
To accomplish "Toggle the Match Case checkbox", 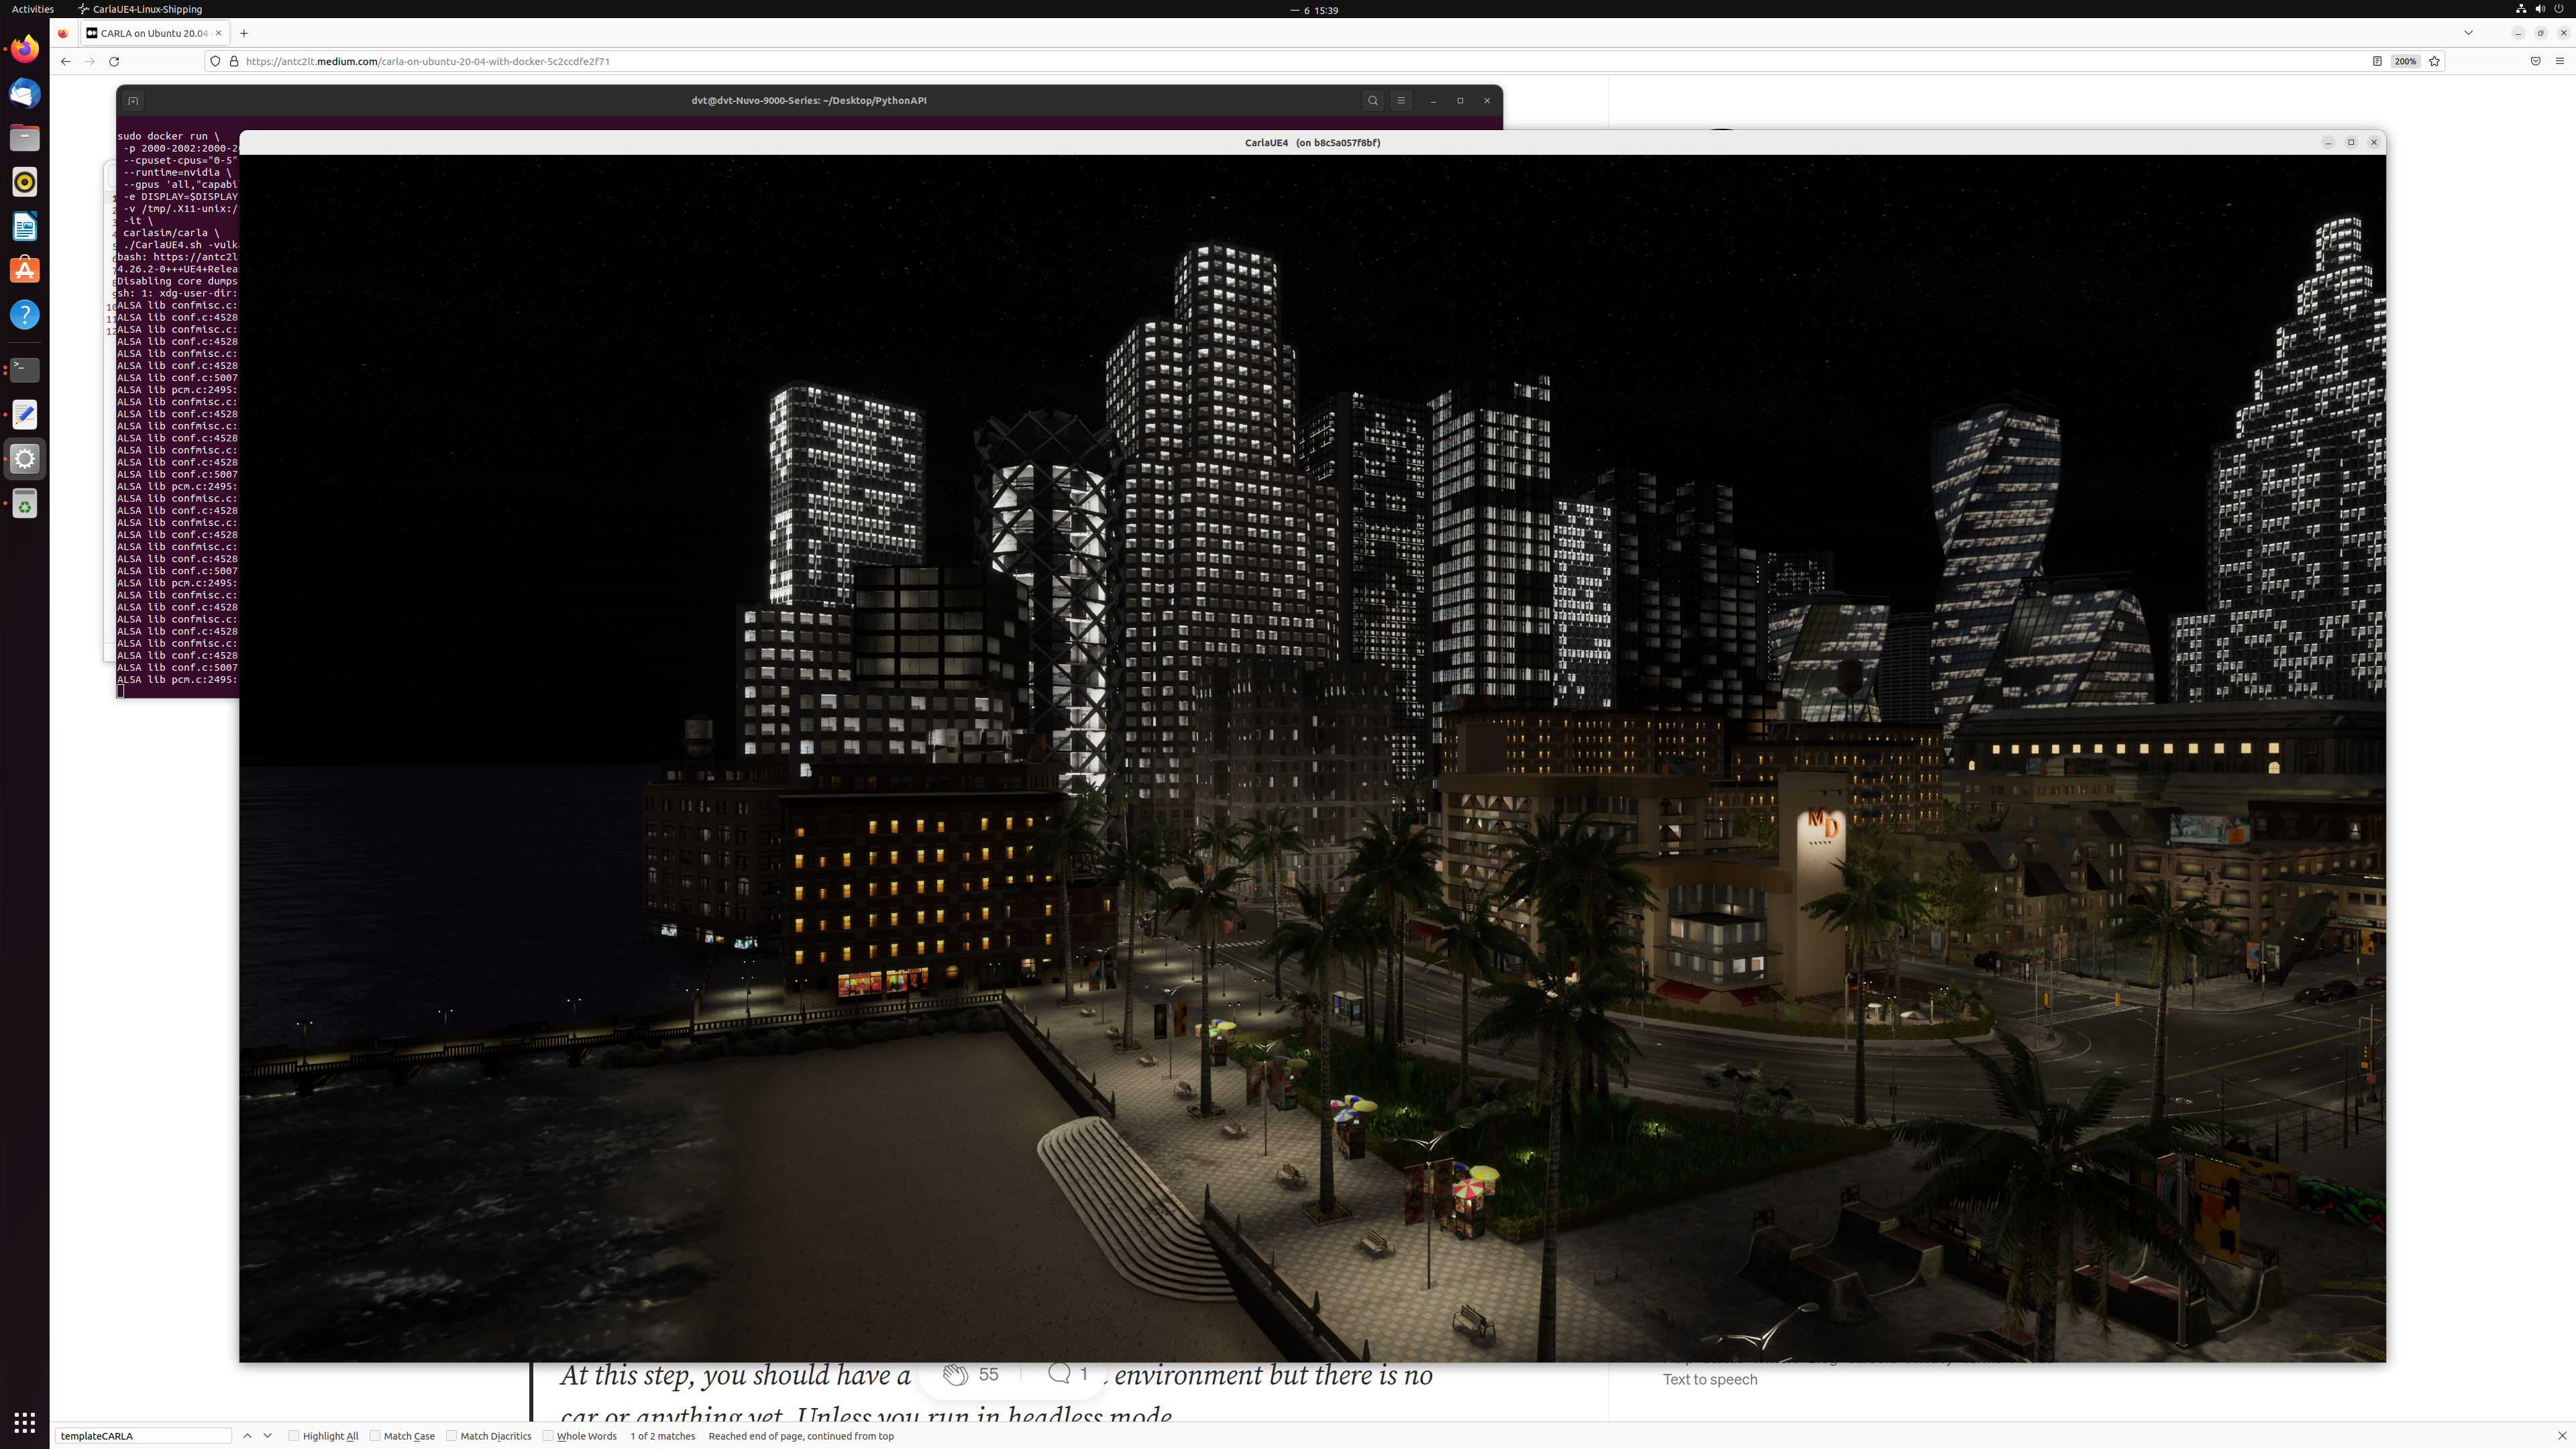I will pyautogui.click(x=375, y=1436).
